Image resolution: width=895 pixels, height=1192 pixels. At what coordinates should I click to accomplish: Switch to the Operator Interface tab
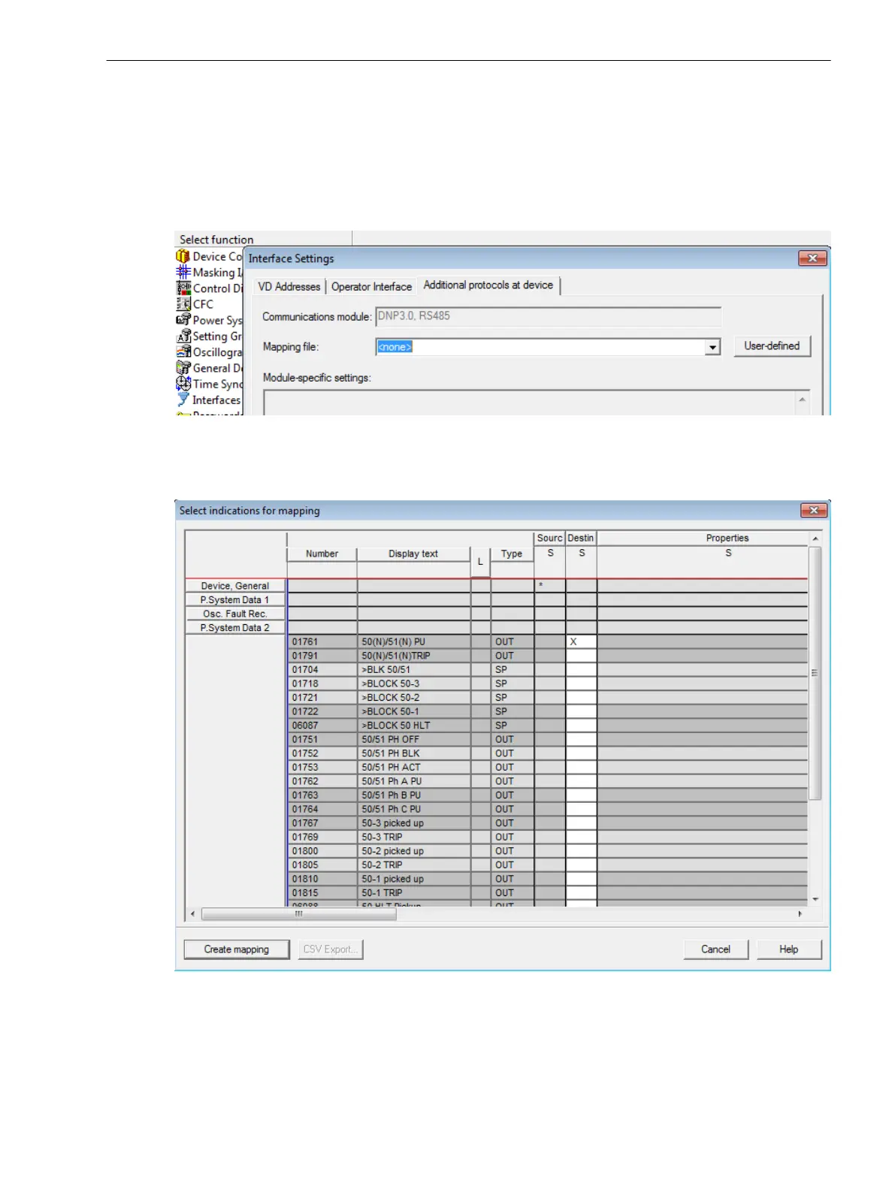(371, 287)
